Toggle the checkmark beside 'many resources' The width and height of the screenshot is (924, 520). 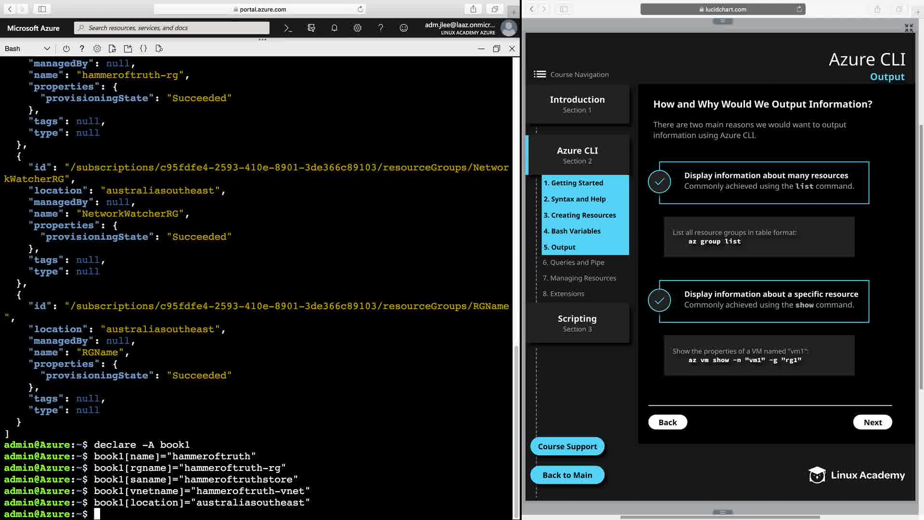click(659, 182)
